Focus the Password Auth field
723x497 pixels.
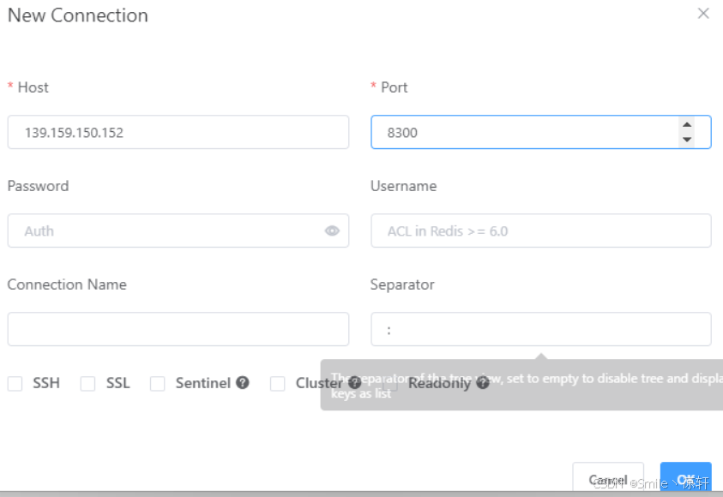[x=178, y=231]
